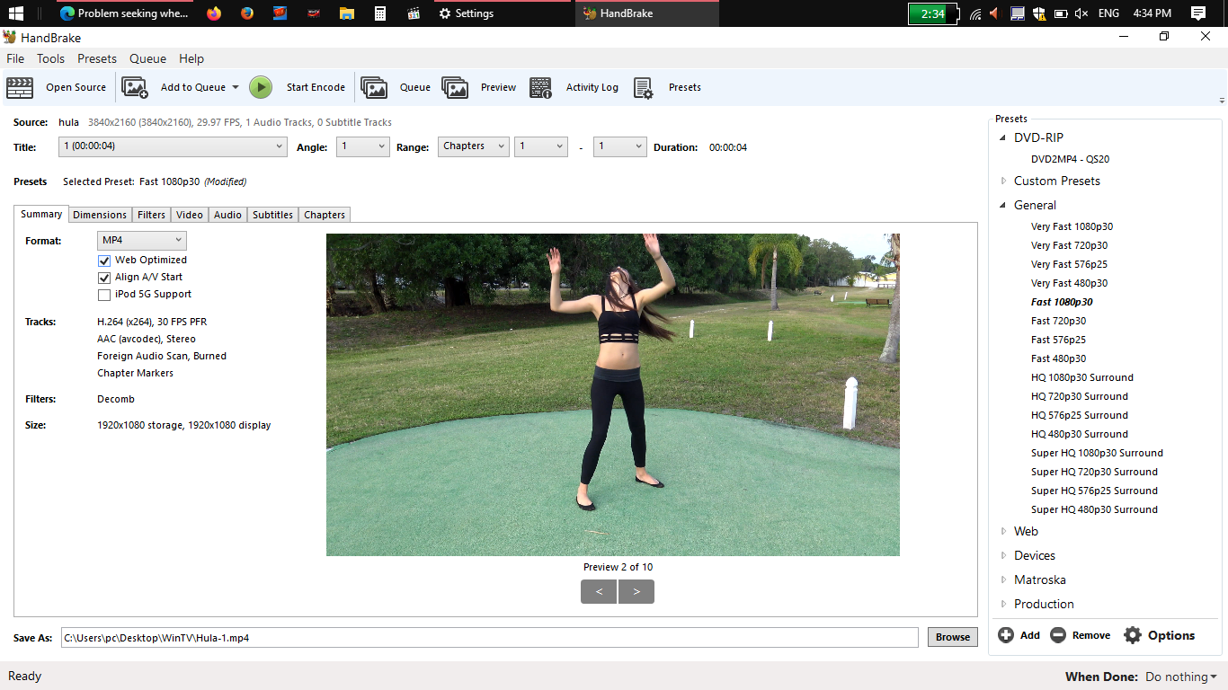Click the muted volume tray icon
Image resolution: width=1228 pixels, height=690 pixels.
pos(1081,13)
